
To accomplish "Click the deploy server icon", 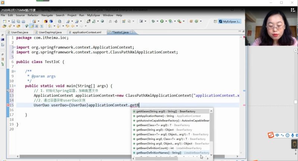I will pyautogui.click(x=88, y=21).
